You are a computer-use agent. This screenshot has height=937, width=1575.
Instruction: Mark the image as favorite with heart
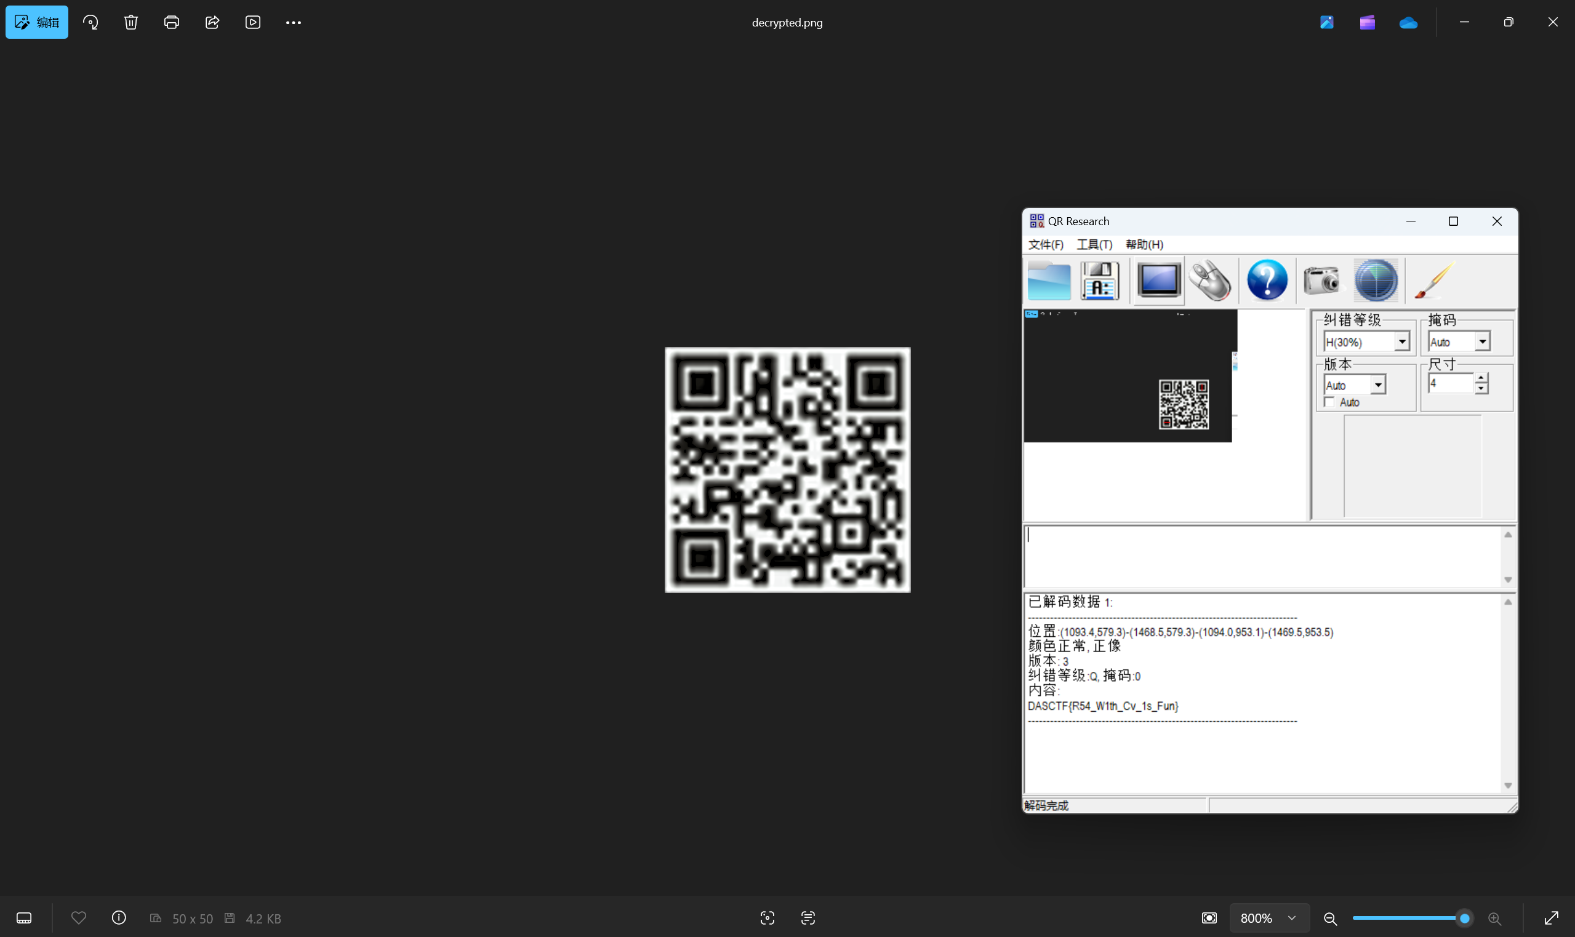78,917
